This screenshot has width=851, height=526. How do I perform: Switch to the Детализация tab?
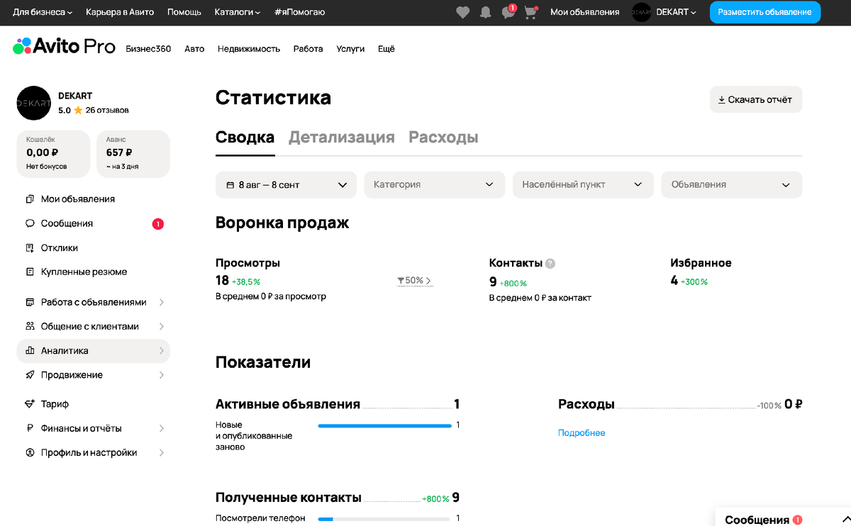342,138
